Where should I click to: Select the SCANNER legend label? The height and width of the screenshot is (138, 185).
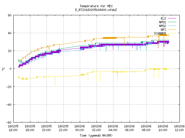click(x=160, y=33)
